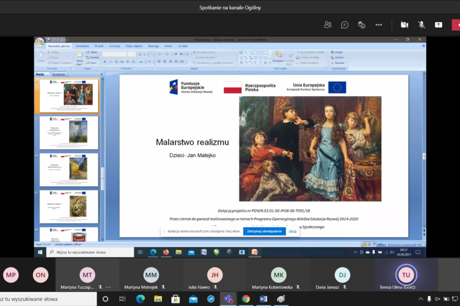Expand the shapes gallery more button
The height and width of the screenshot is (306, 460).
coord(270,62)
